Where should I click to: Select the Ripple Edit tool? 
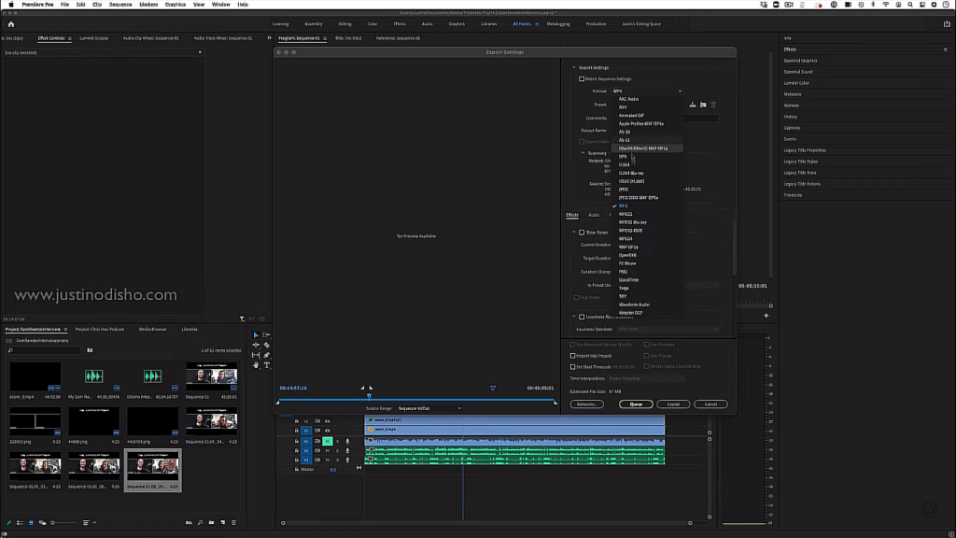[256, 345]
